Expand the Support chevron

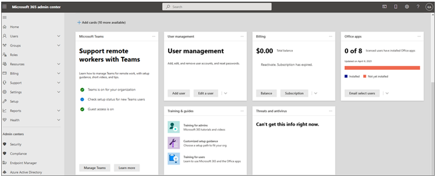[x=59, y=83]
